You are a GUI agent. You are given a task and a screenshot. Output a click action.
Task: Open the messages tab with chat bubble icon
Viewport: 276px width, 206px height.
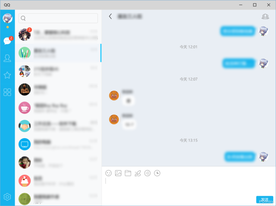coord(7,41)
